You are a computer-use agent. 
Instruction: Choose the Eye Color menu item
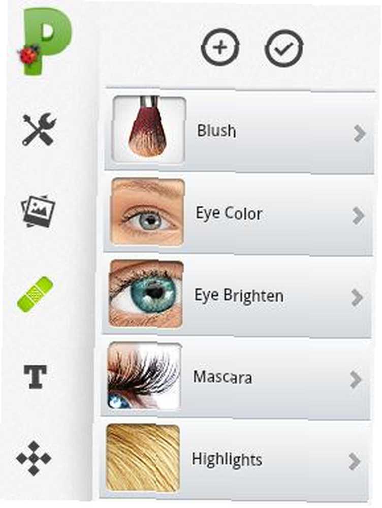(238, 214)
